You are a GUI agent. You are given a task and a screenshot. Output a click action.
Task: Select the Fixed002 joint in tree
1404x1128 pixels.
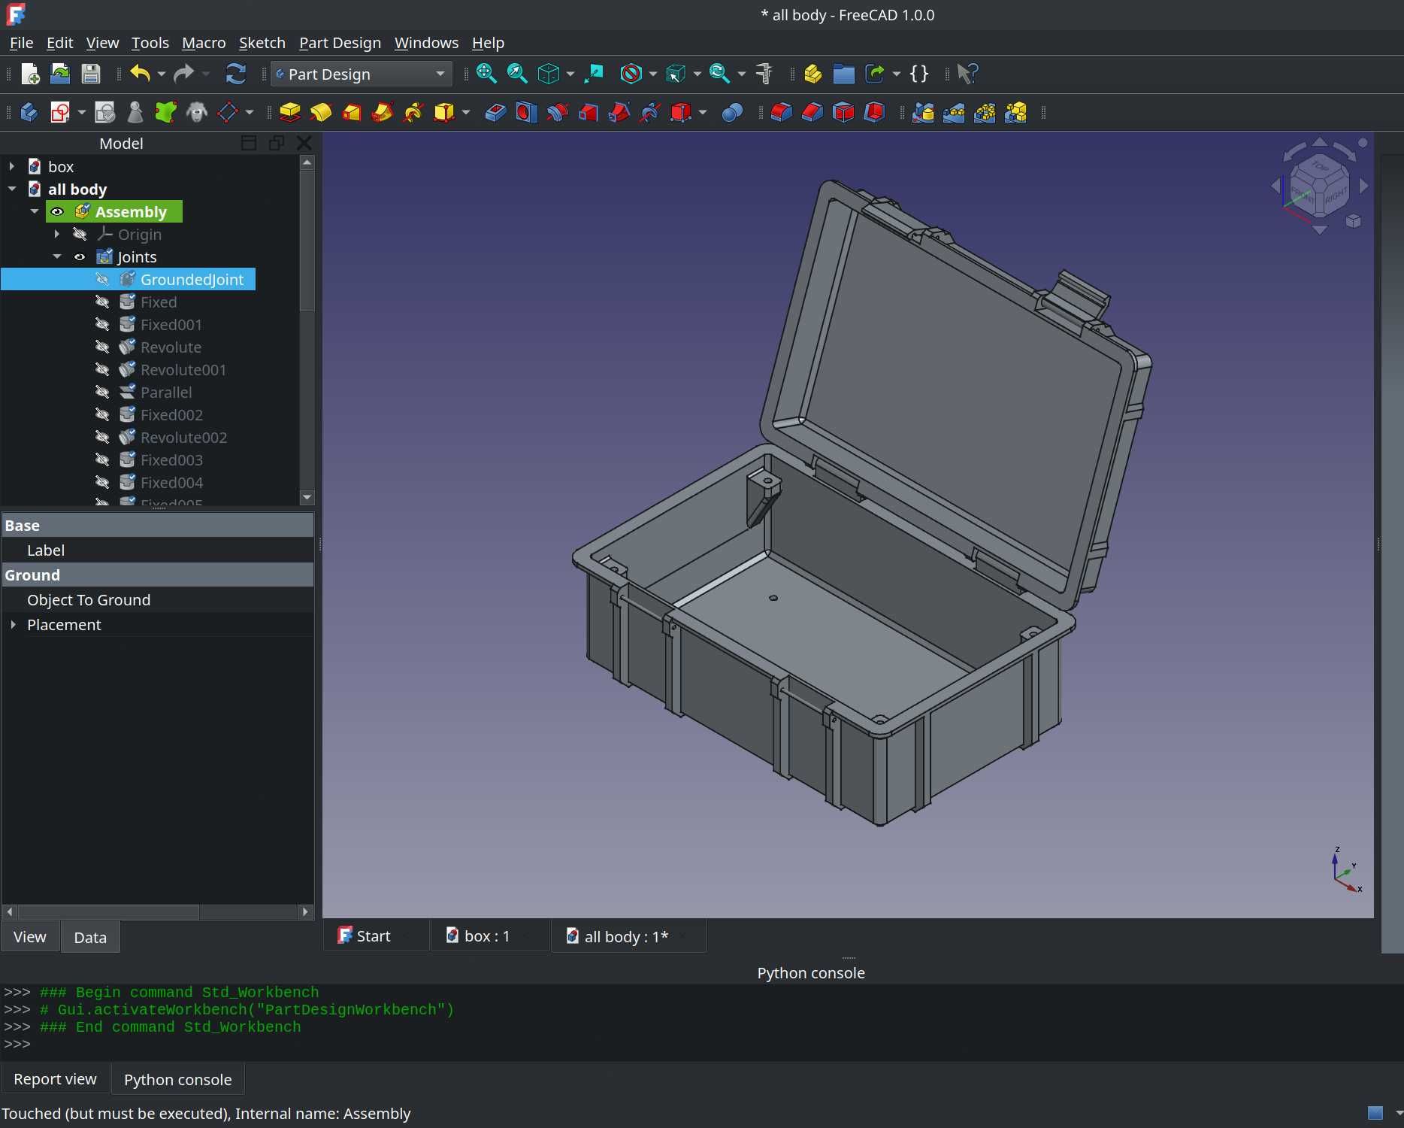point(171,415)
